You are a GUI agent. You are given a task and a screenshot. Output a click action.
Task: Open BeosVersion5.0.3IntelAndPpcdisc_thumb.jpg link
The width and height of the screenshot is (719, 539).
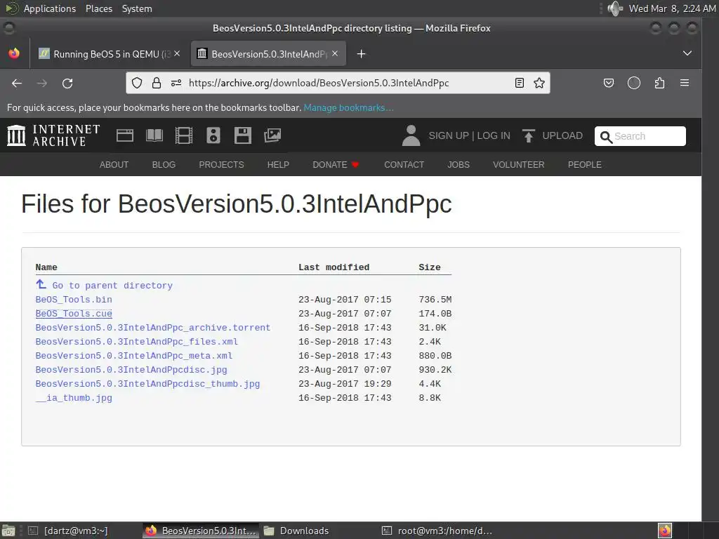click(147, 384)
